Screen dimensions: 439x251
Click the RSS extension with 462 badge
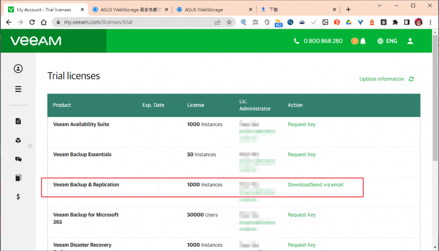tap(278, 23)
